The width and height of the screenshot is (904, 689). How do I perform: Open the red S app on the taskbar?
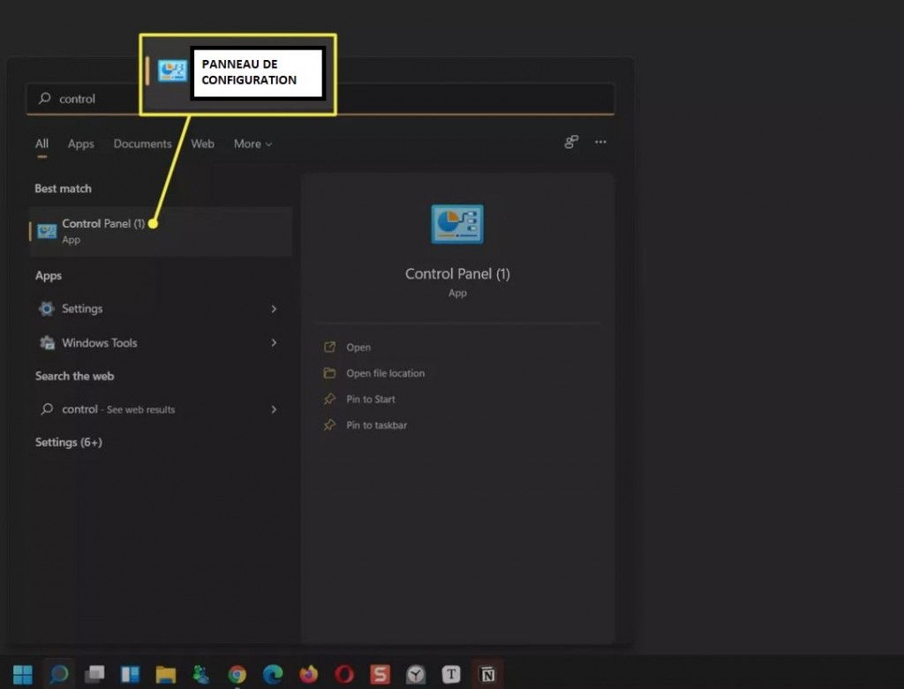380,674
